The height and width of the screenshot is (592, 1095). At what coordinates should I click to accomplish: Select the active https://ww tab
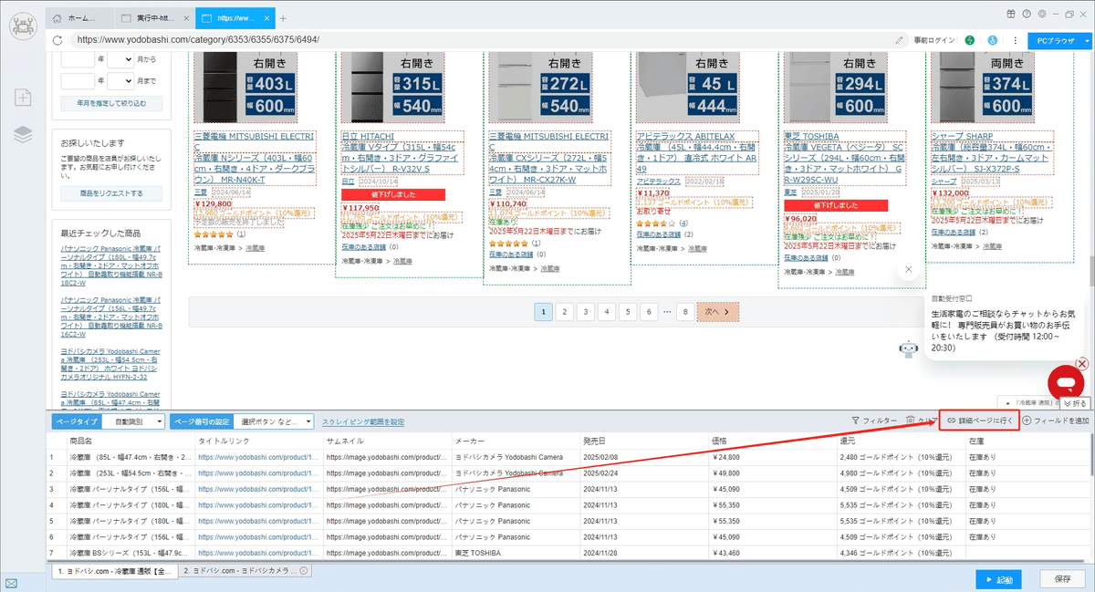point(234,18)
